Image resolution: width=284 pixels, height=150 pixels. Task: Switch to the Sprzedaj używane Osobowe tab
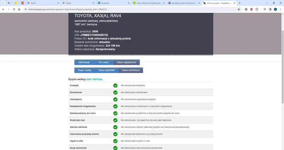[x=184, y=3]
